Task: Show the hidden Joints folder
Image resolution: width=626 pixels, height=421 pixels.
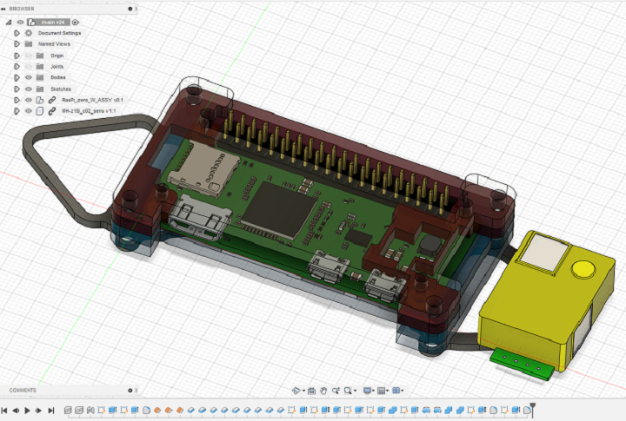Action: coord(29,66)
